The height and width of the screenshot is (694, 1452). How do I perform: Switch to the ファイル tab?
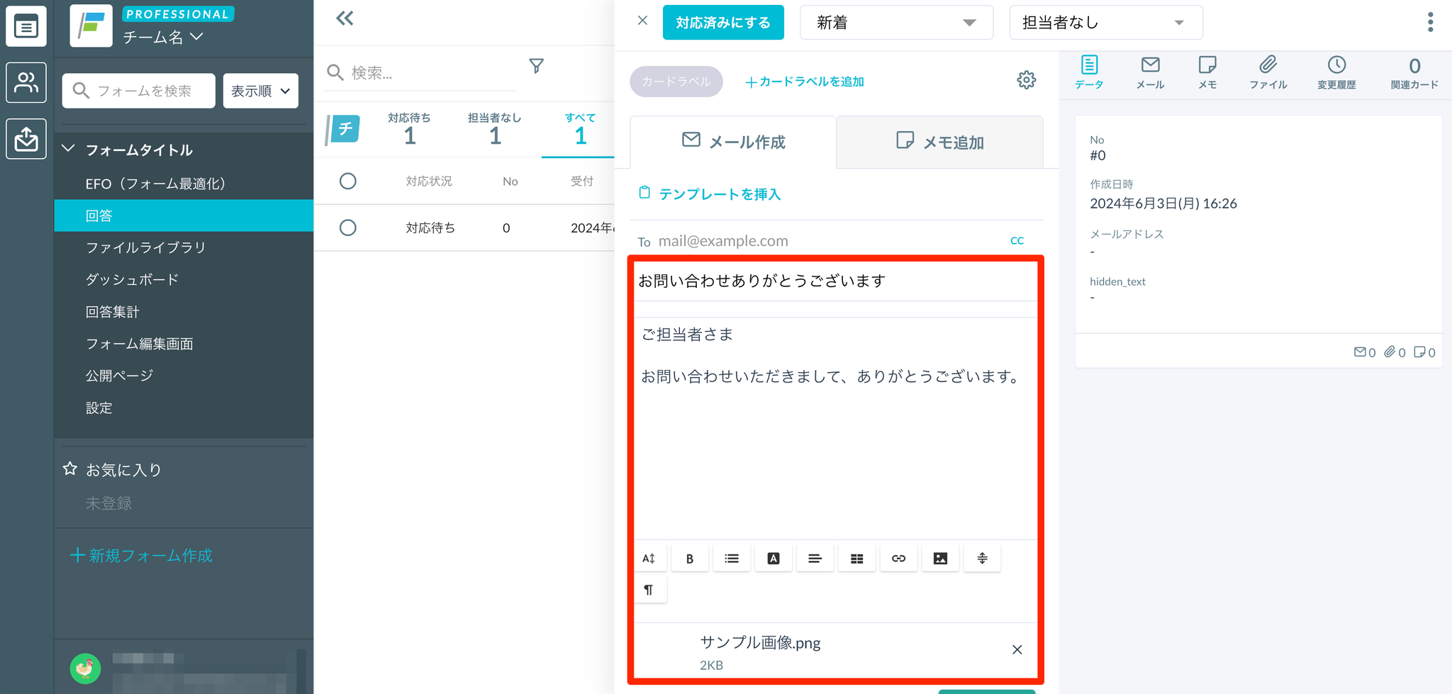(1268, 72)
